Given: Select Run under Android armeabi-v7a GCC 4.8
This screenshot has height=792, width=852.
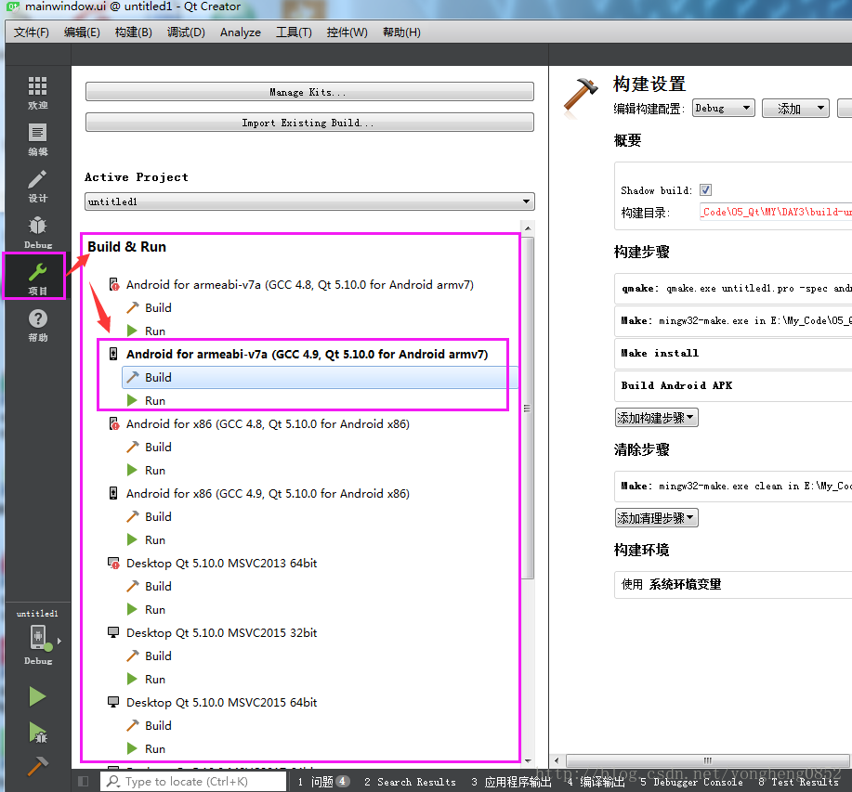Looking at the screenshot, I should (x=154, y=331).
